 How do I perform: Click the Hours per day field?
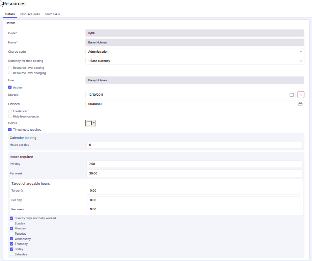click(x=194, y=145)
